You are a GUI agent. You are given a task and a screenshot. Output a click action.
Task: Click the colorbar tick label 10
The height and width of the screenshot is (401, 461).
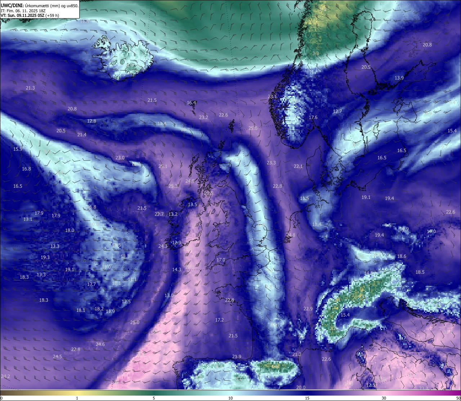point(230,398)
